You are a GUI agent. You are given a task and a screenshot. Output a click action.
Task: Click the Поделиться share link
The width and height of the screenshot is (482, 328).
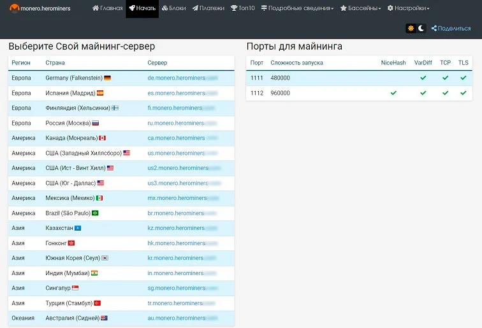coord(451,29)
